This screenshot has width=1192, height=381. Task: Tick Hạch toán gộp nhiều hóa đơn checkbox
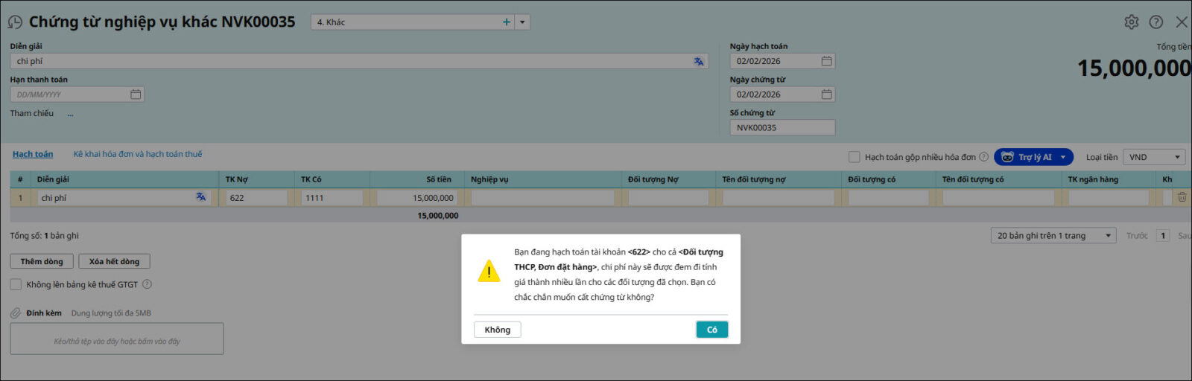[x=855, y=157]
